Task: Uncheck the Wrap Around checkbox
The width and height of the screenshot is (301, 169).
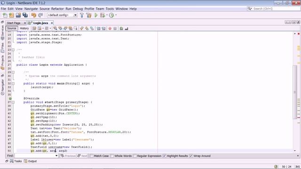Action: click(x=191, y=156)
